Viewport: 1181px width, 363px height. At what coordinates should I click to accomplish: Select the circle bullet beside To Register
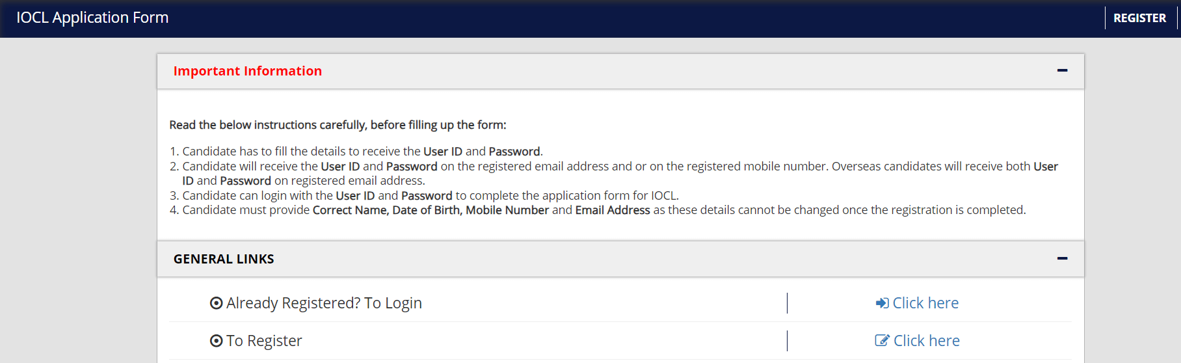click(217, 341)
